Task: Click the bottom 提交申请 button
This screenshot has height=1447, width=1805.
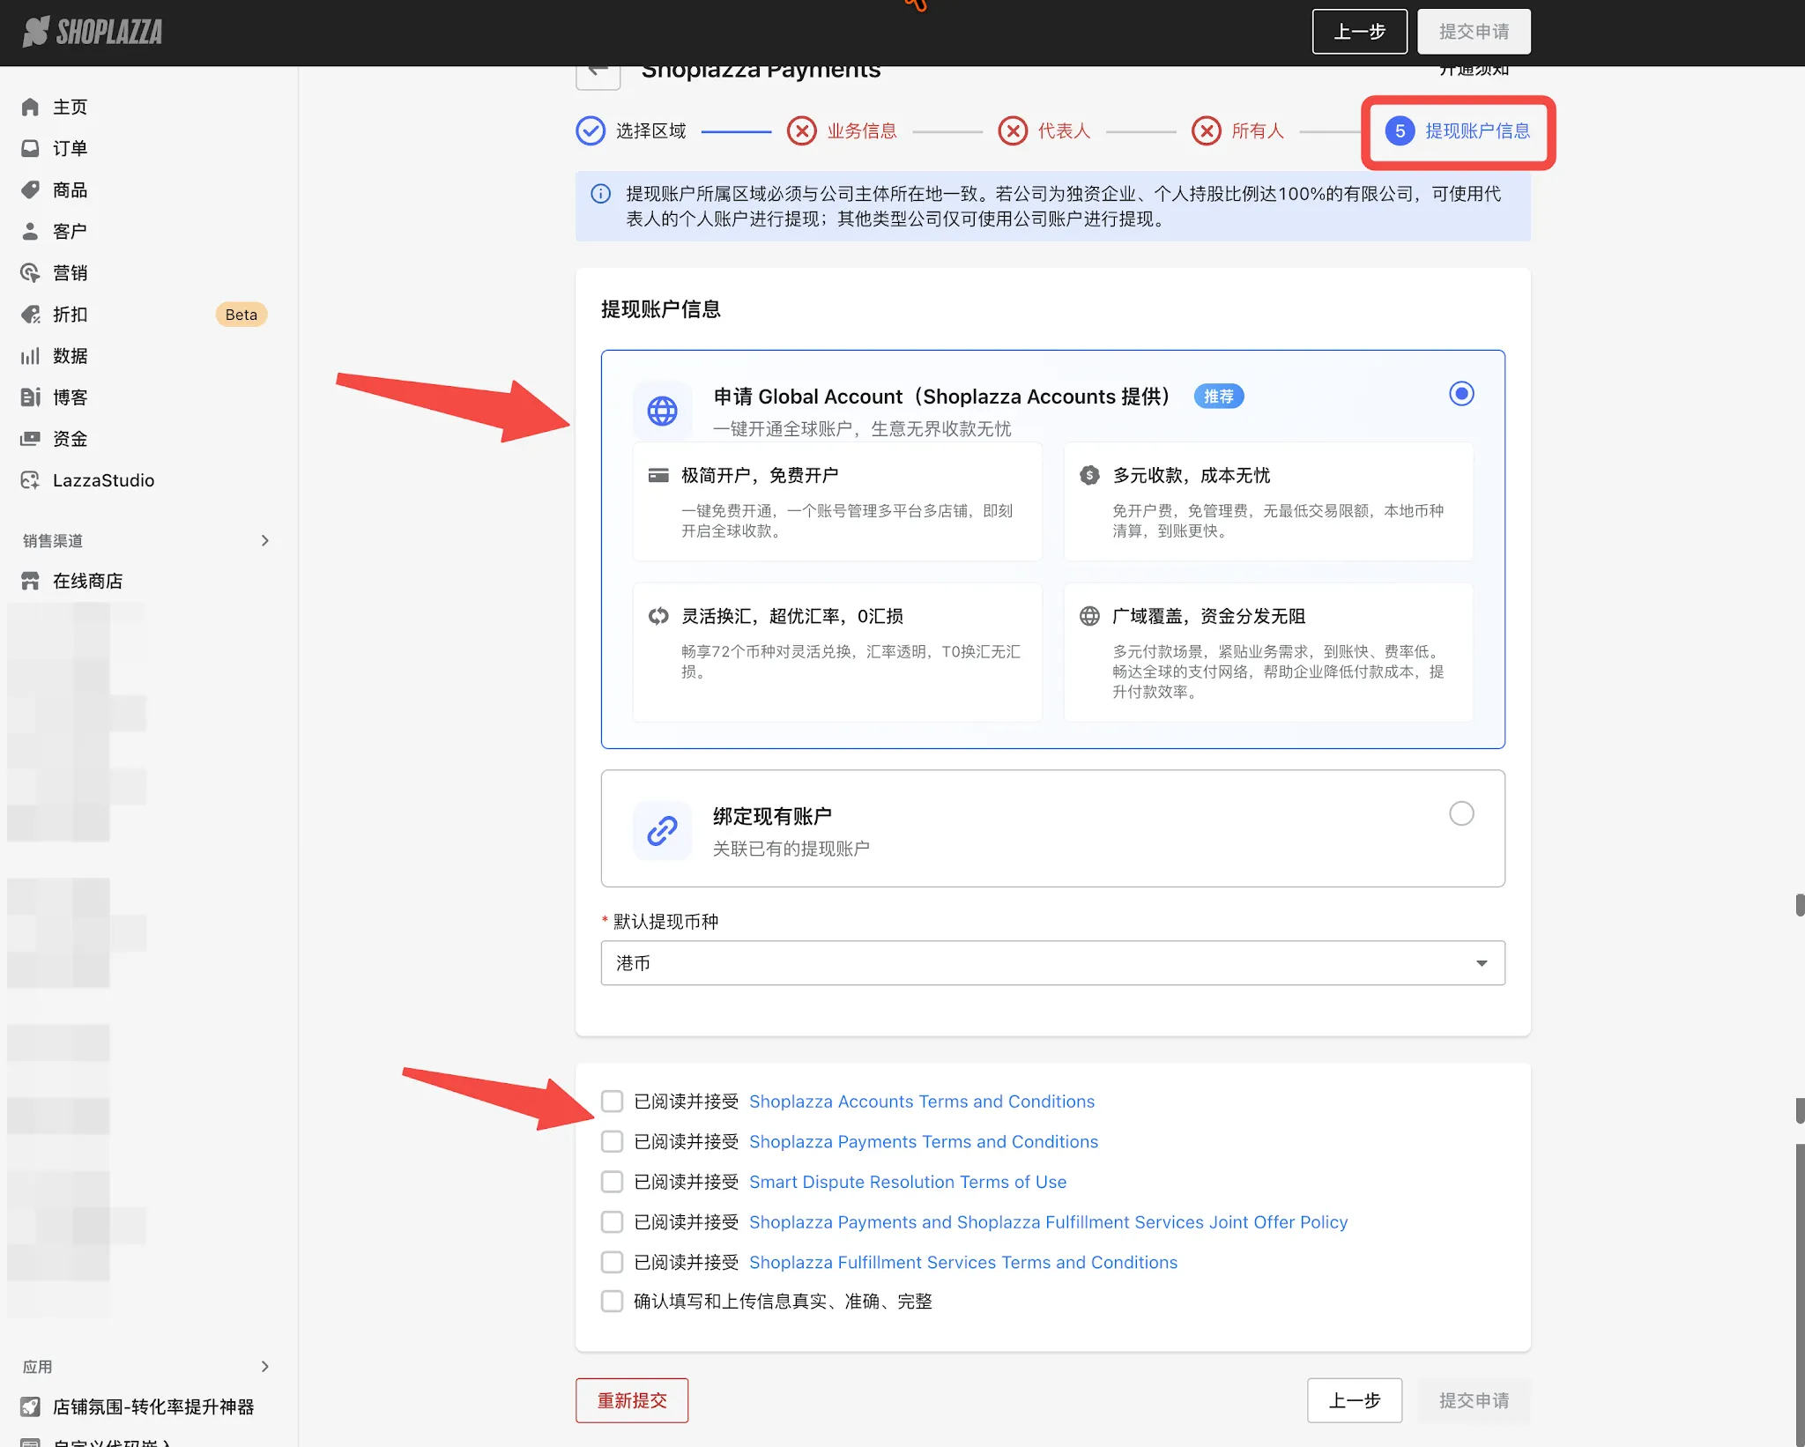Action: click(1474, 1400)
